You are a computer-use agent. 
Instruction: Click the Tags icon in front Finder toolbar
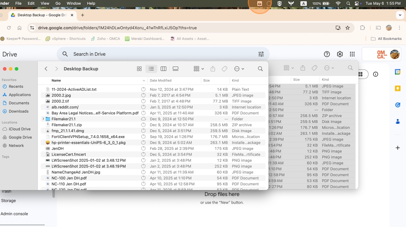tap(224, 69)
